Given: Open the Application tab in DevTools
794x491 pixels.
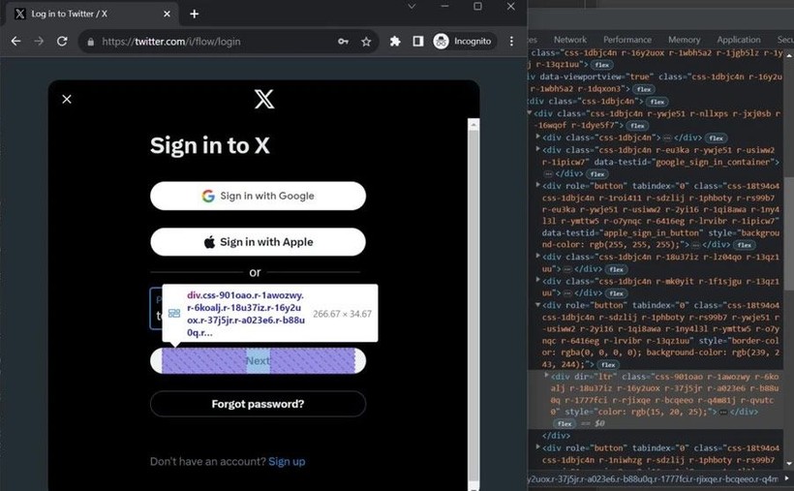Looking at the screenshot, I should (x=738, y=40).
